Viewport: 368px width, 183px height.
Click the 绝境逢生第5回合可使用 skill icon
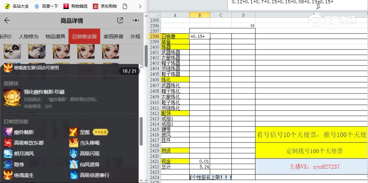click(x=8, y=68)
